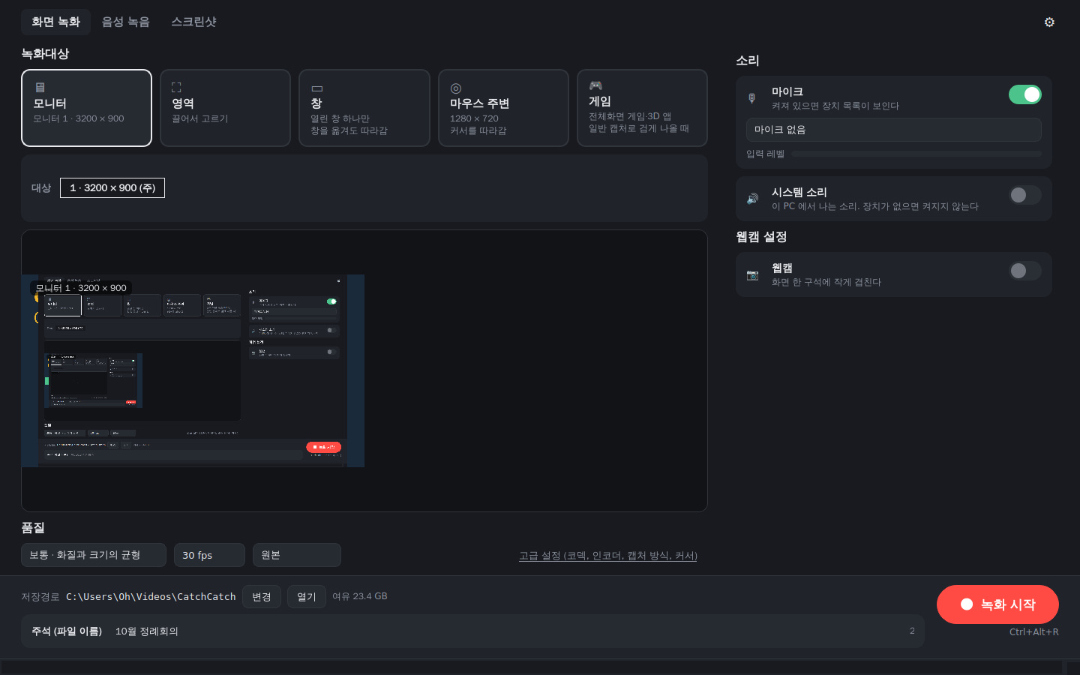The width and height of the screenshot is (1080, 675).
Task: Enable the 시스템 소리 toggle
Action: [x=1024, y=195]
